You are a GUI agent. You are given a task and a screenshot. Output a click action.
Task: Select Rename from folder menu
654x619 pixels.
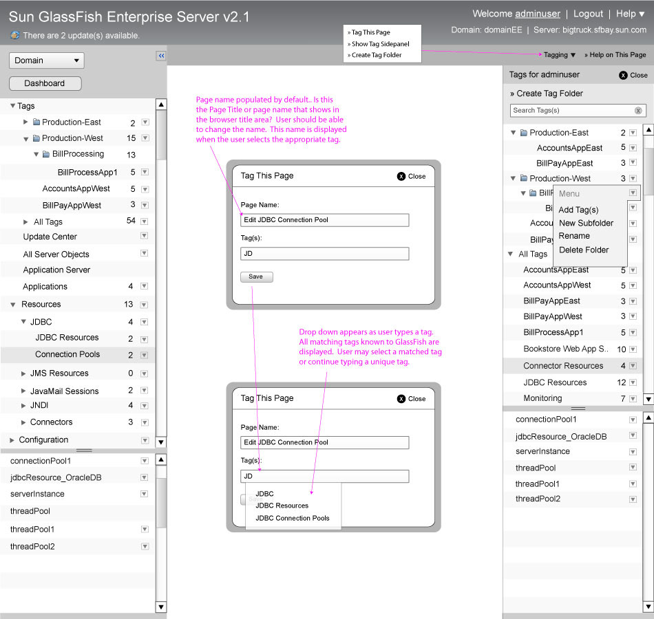point(574,236)
